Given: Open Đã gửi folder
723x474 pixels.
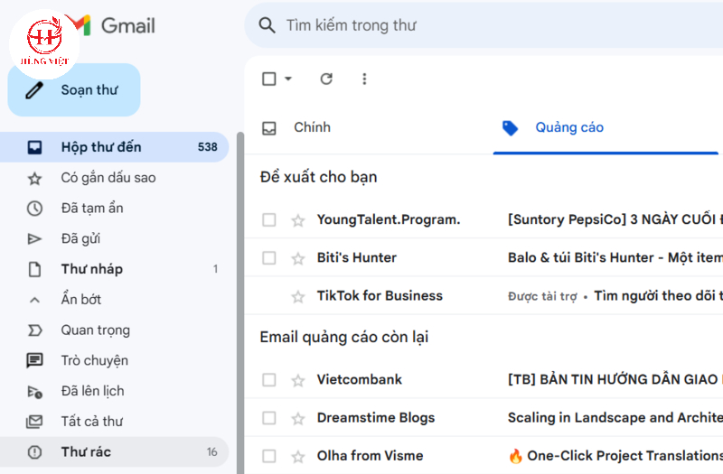Looking at the screenshot, I should click(115, 238).
